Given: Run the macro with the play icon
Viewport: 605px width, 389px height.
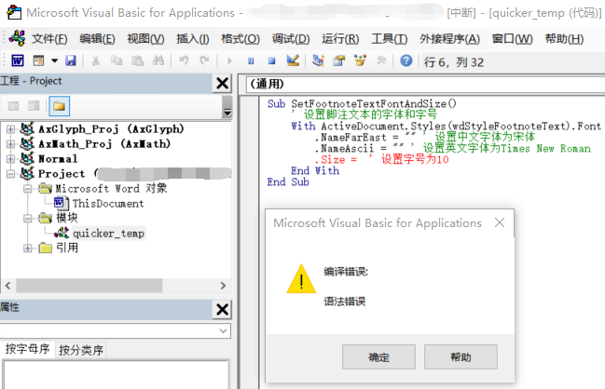Looking at the screenshot, I should (230, 60).
